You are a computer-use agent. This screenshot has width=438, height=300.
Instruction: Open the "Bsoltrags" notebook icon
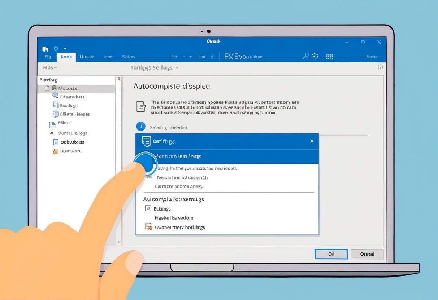[56, 105]
